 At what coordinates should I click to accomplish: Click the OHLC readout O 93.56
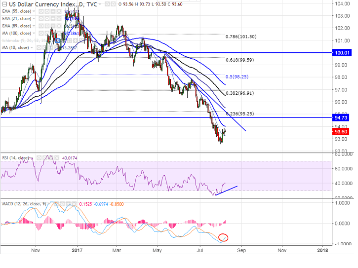click(x=126, y=4)
